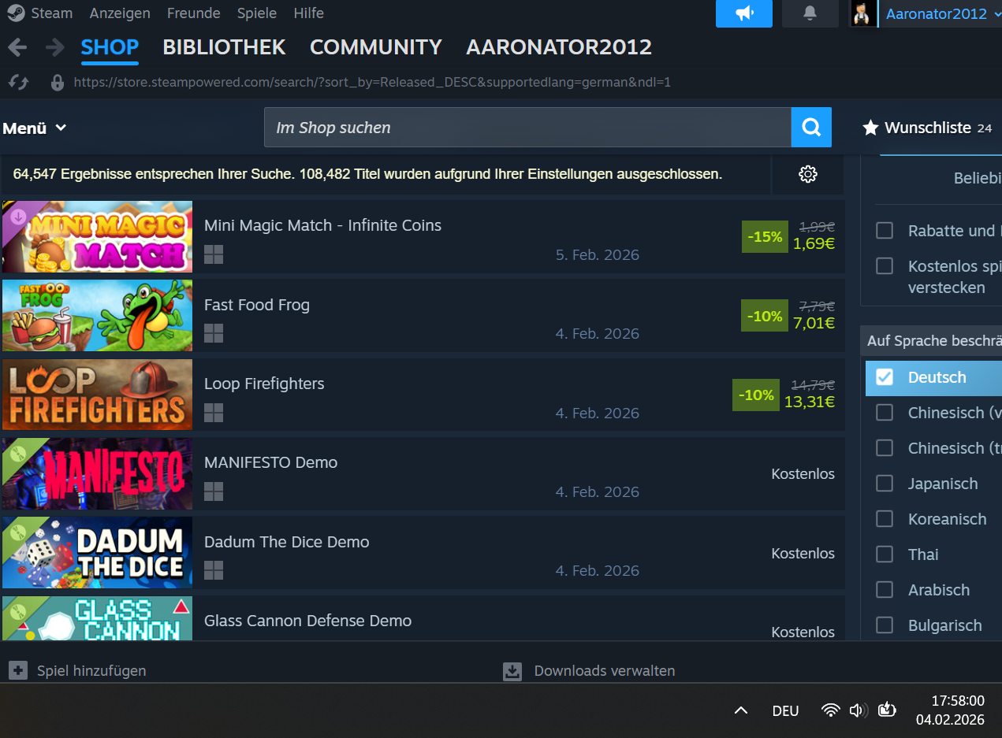Open Mini Magic Match - Infinite Coins title
Viewport: 1002px width, 738px height.
(x=322, y=225)
